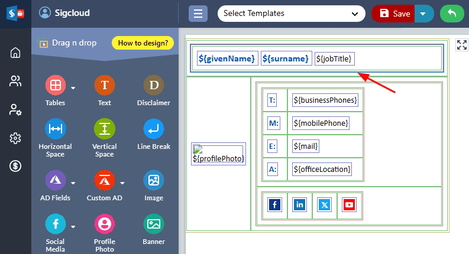
Task: Expand the AD Fields dropdown arrow
Action: click(73, 182)
